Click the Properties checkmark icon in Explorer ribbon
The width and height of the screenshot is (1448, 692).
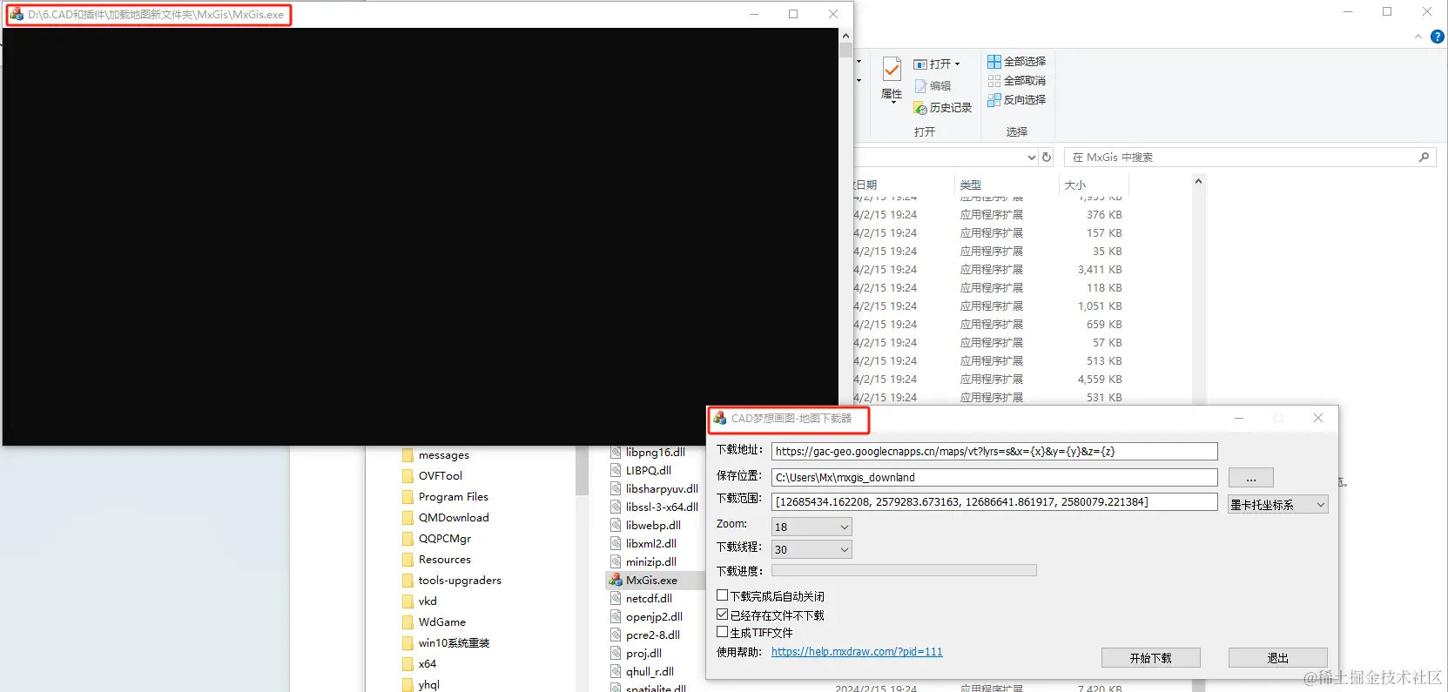(x=892, y=70)
